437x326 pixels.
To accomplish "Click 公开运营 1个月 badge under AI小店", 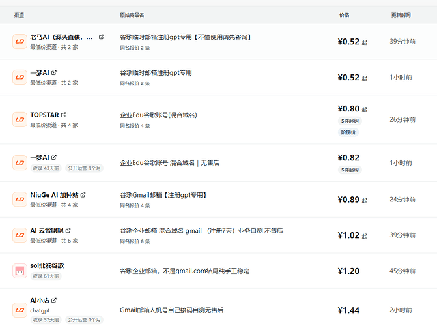I will 84,320.
